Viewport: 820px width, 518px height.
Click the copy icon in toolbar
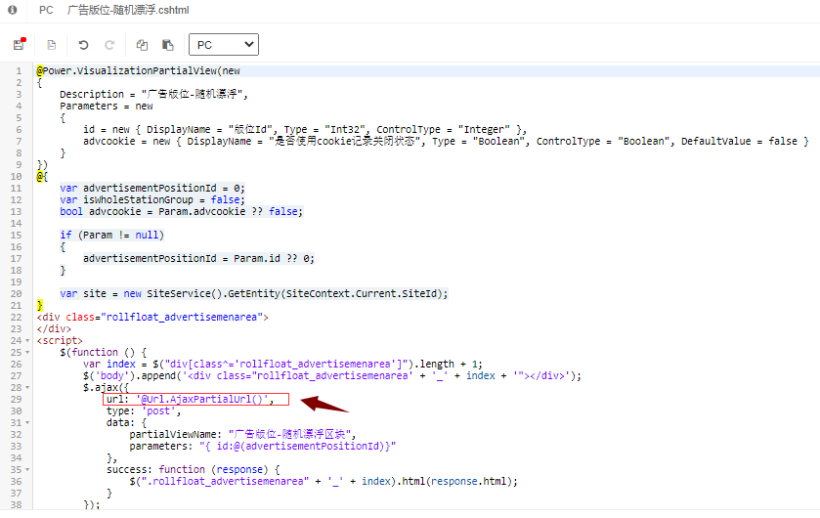coord(142,45)
